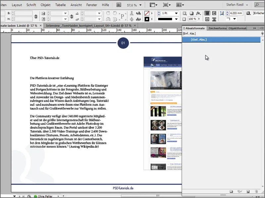Open view options dropdown
The height and width of the screenshot is (198, 265).
(153, 5)
